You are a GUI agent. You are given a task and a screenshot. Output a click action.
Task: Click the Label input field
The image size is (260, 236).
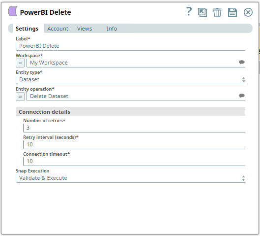coord(131,46)
